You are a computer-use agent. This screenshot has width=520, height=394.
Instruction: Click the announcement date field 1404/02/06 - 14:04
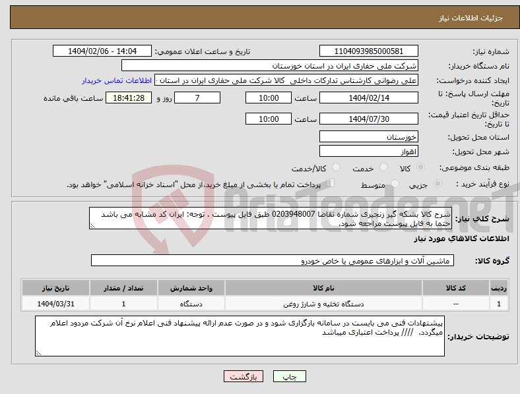[102, 51]
